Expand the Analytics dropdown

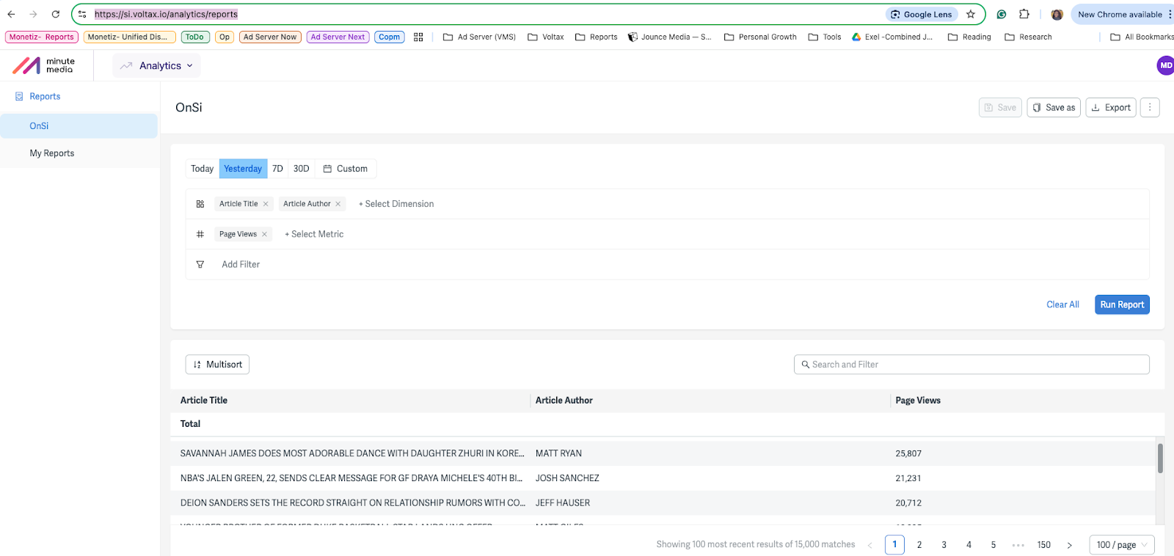coord(156,65)
